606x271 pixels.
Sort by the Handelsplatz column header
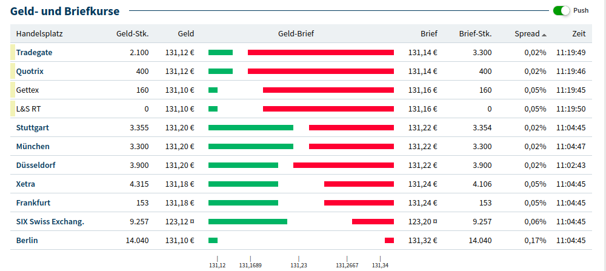click(x=39, y=34)
